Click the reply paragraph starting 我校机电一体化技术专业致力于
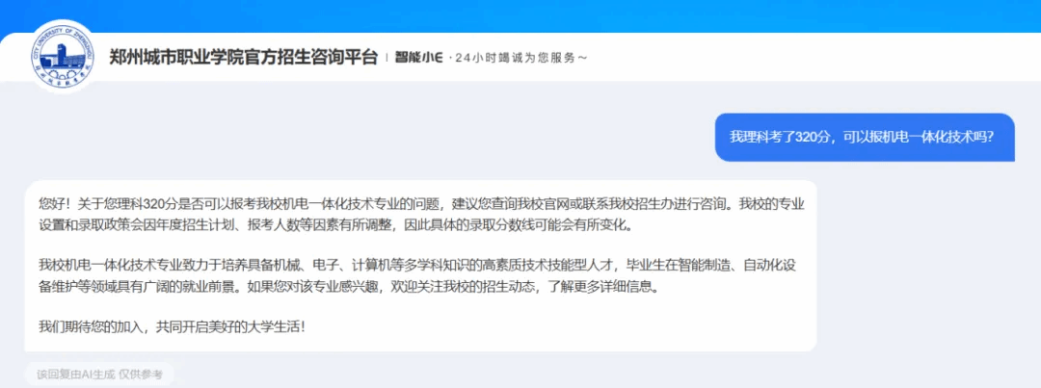 click(421, 275)
